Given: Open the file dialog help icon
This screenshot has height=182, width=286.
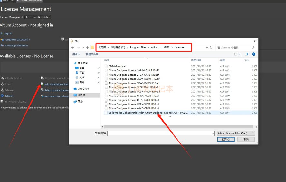Looking at the screenshot, I should (x=254, y=54).
